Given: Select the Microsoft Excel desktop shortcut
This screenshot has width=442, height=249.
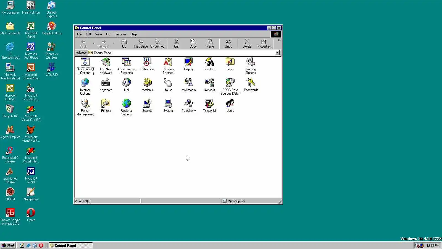Looking at the screenshot, I should pyautogui.click(x=31, y=30).
